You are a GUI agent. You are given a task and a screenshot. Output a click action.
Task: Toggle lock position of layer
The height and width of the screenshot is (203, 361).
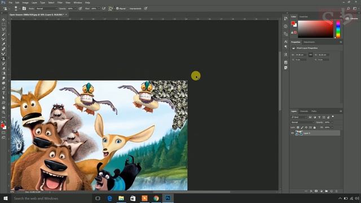[306, 127]
